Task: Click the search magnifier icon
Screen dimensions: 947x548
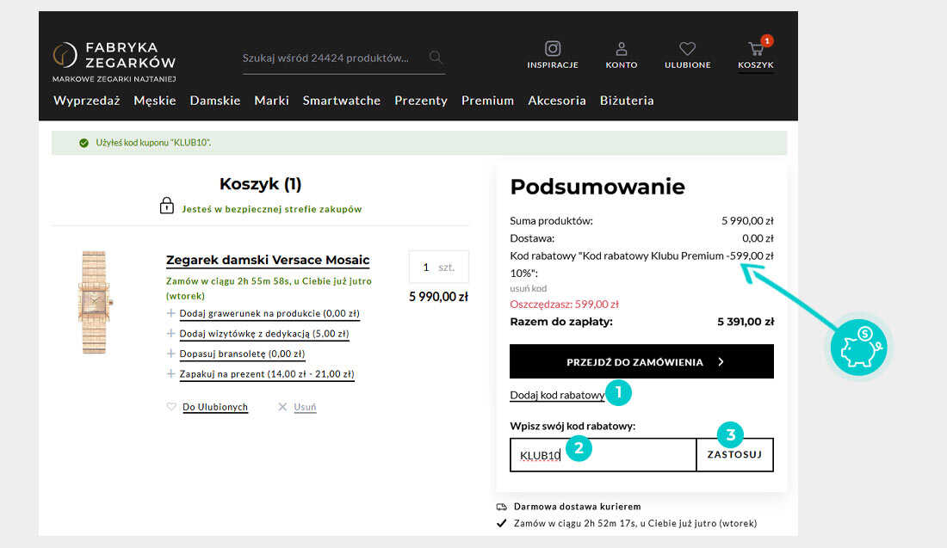Action: coord(436,58)
